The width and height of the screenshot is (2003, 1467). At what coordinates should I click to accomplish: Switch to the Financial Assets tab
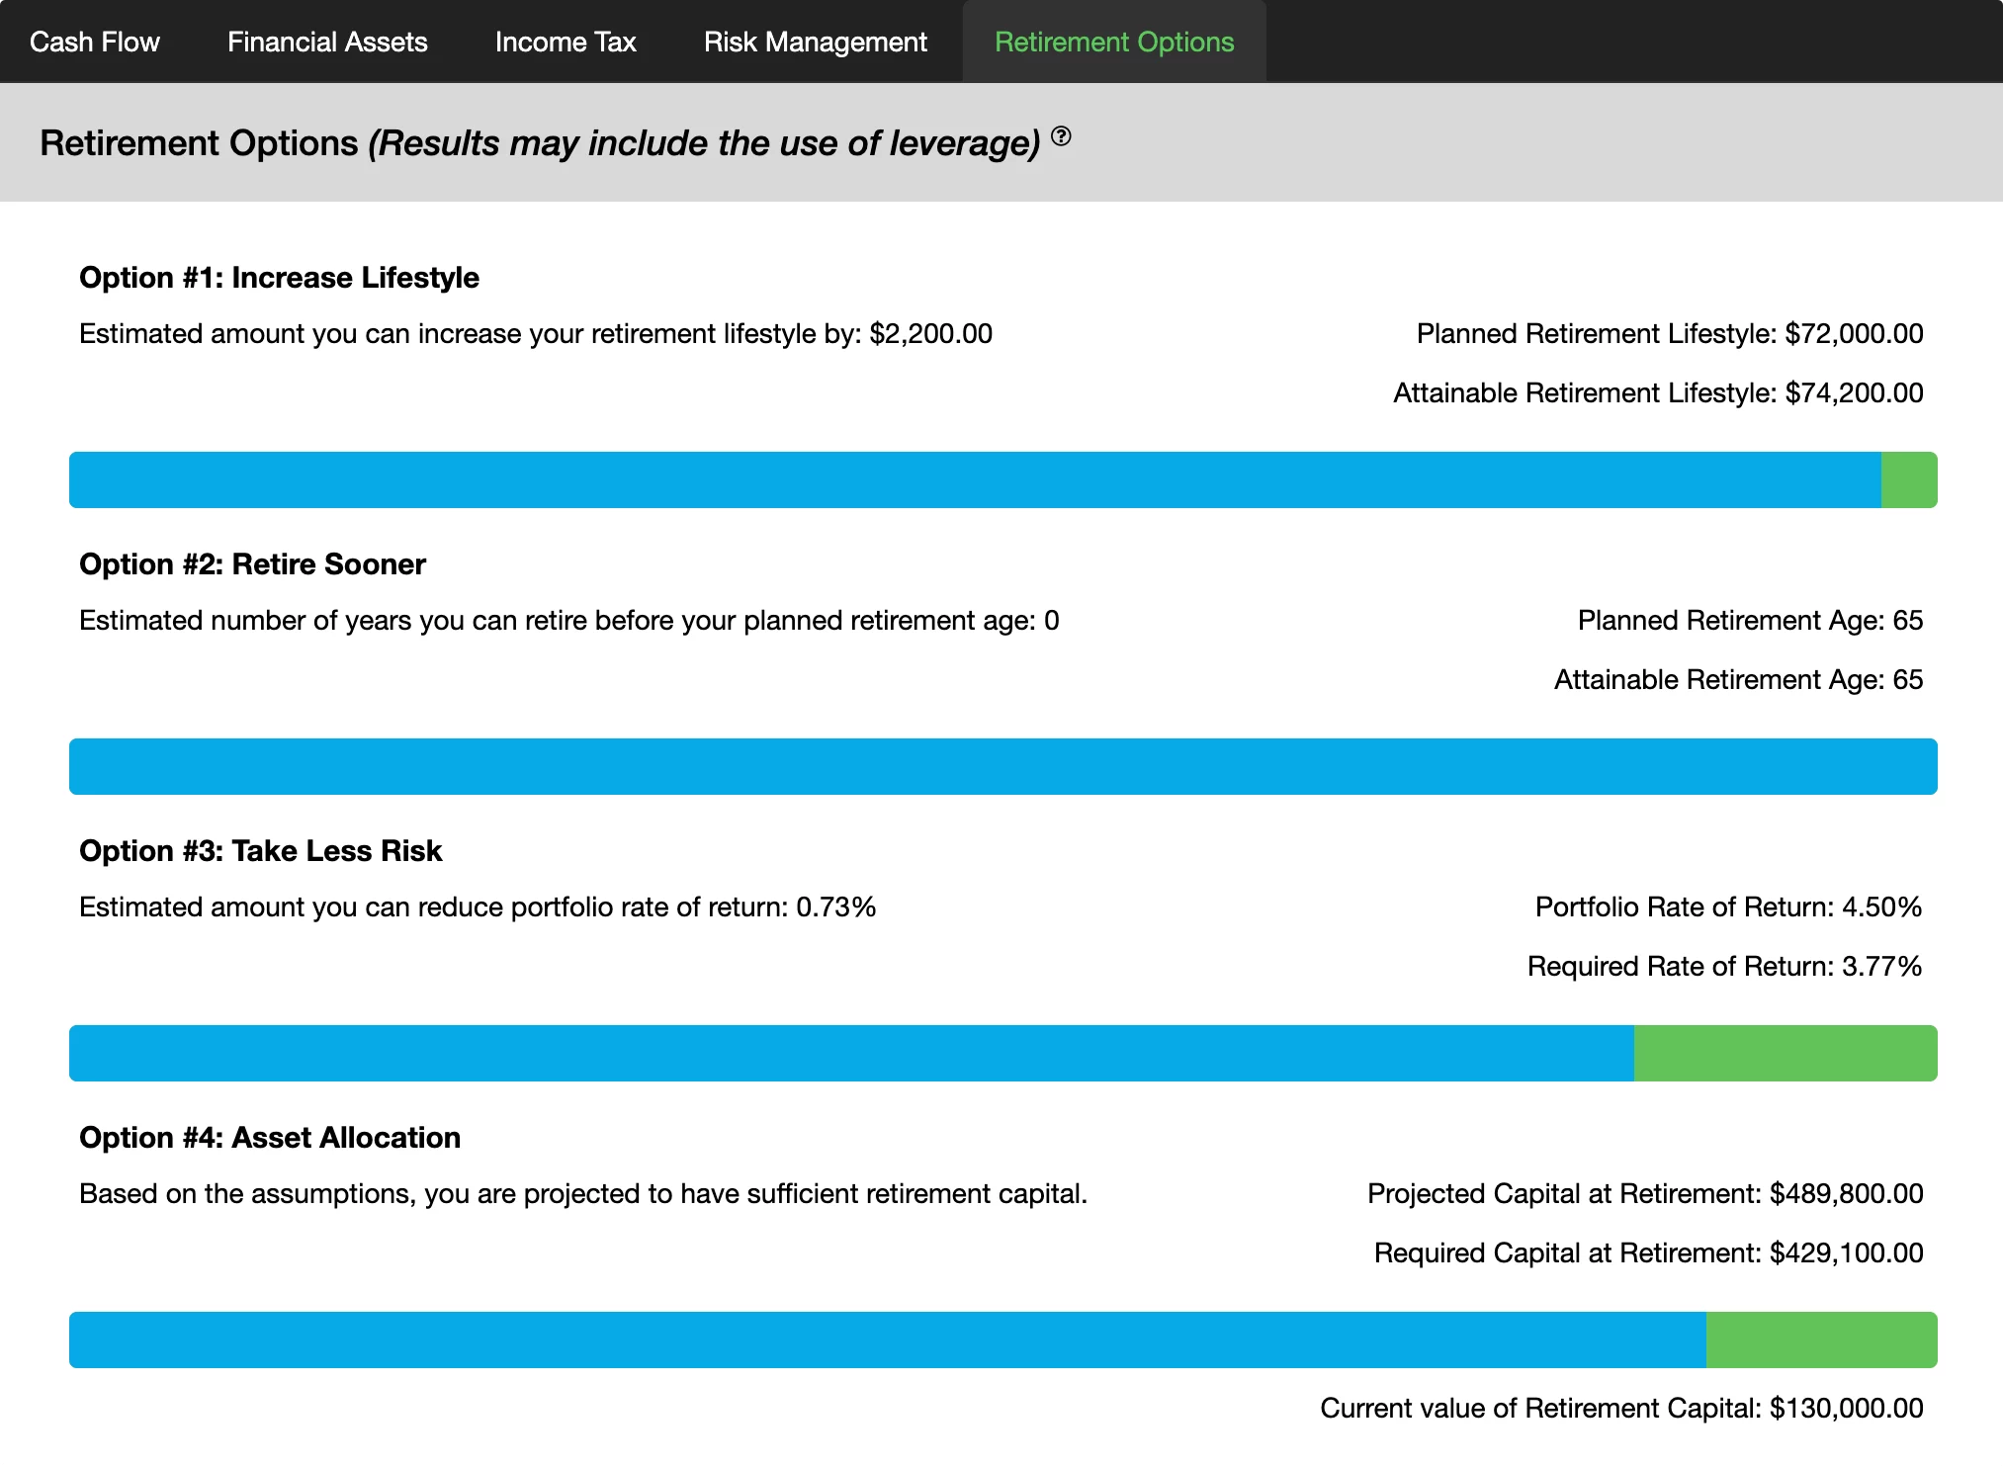point(327,42)
